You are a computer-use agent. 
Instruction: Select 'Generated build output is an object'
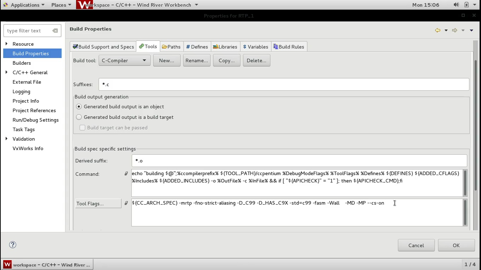(x=79, y=107)
